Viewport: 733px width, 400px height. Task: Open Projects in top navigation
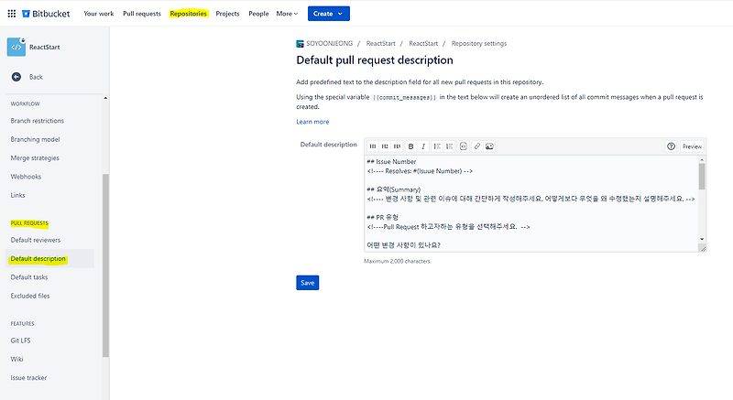pos(227,14)
